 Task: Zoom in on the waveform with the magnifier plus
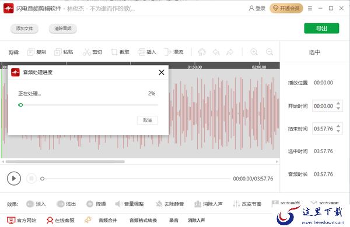pos(254,52)
